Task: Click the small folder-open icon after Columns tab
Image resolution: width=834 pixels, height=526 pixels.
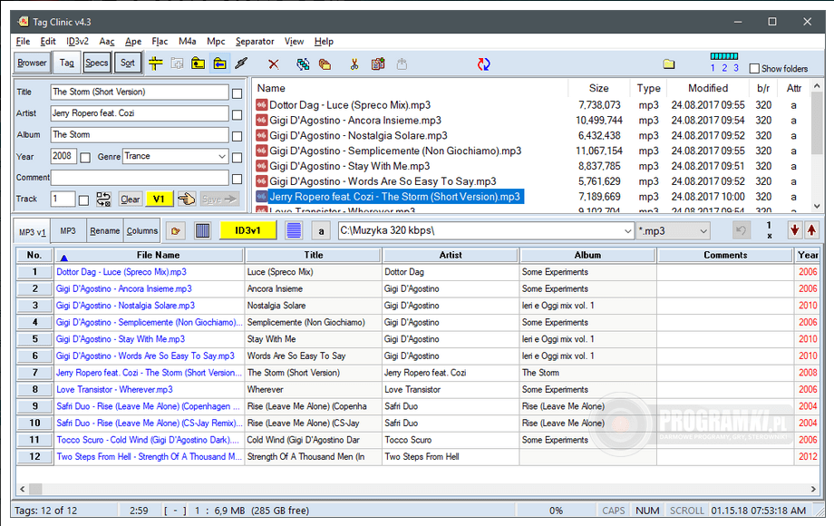Action: 176,231
